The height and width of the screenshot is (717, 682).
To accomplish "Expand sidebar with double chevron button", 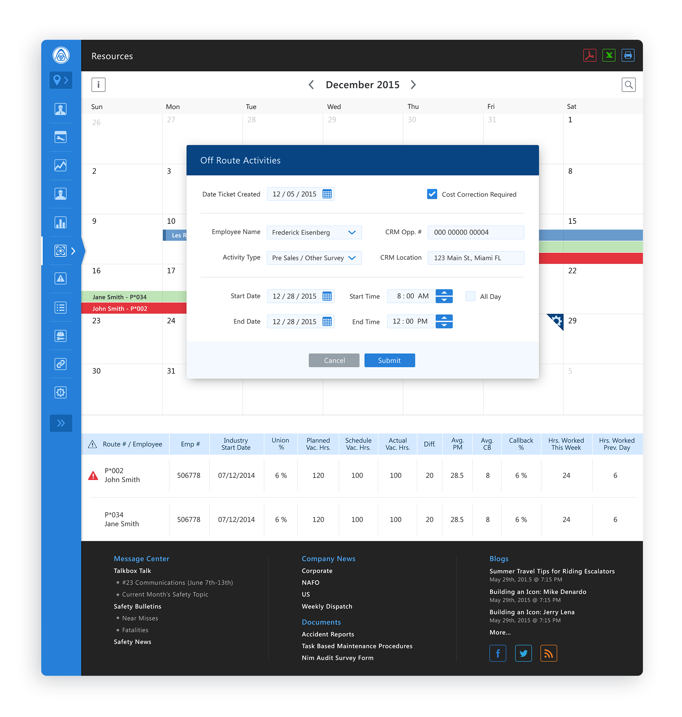I will [61, 423].
